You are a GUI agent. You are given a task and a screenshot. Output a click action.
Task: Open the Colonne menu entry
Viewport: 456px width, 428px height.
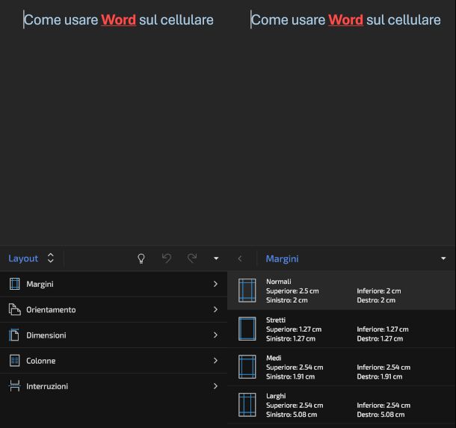114,361
